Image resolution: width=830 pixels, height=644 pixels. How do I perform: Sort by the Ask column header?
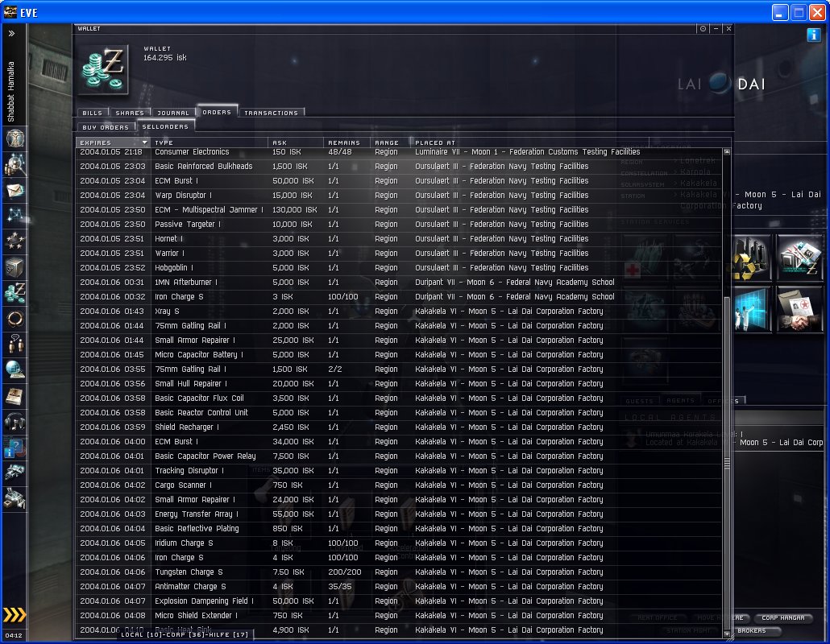coord(296,142)
